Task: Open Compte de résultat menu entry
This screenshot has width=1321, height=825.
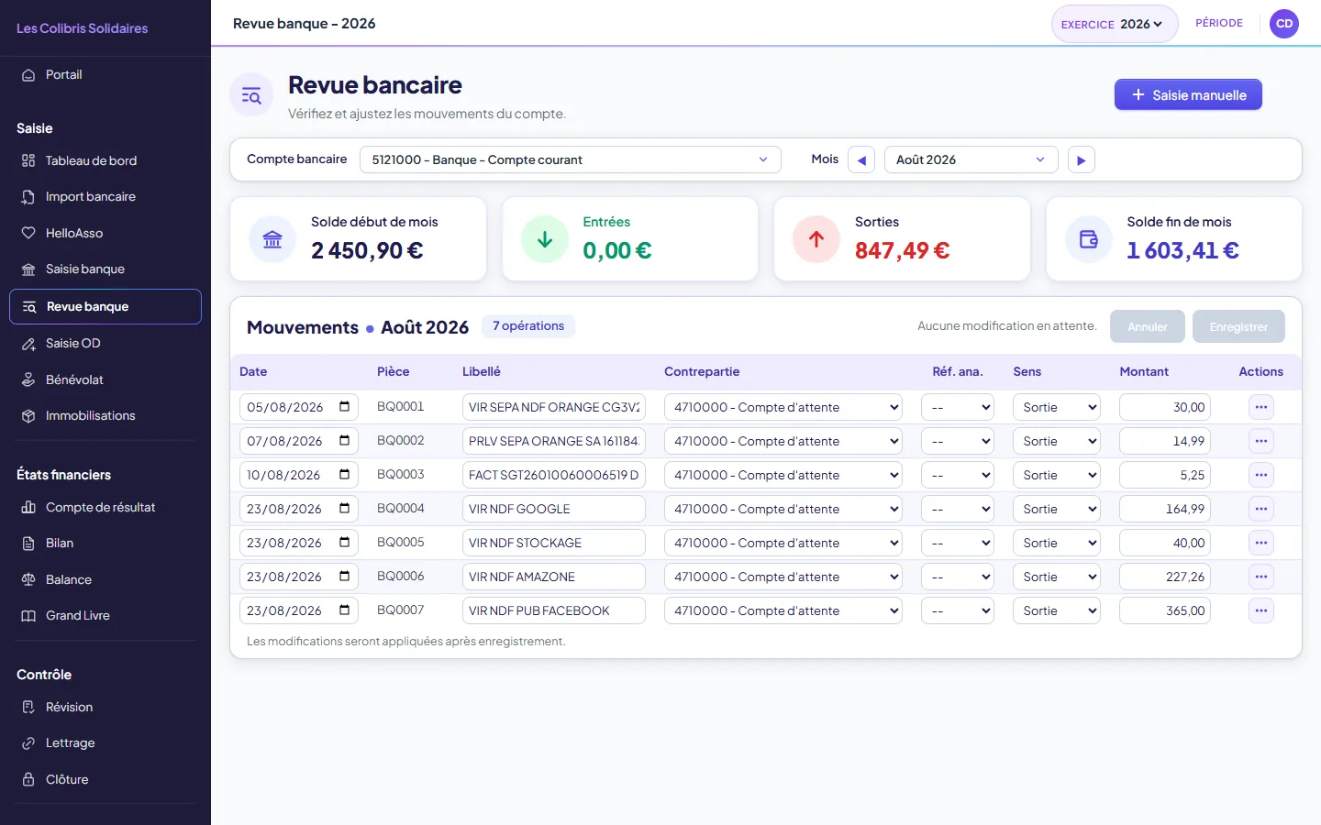Action: tap(105, 507)
